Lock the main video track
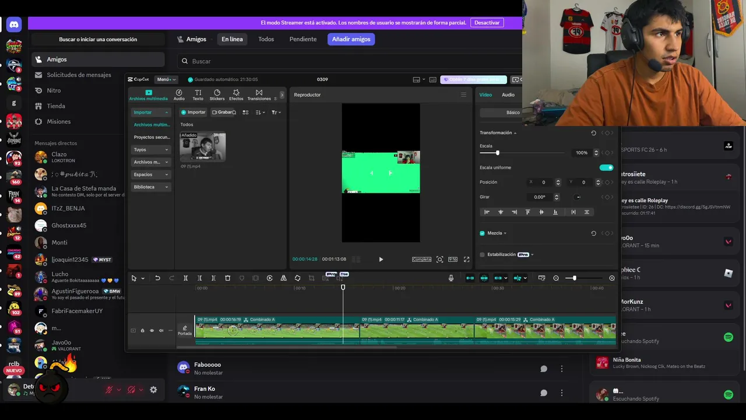Screen dimensions: 746x420 click(142, 331)
